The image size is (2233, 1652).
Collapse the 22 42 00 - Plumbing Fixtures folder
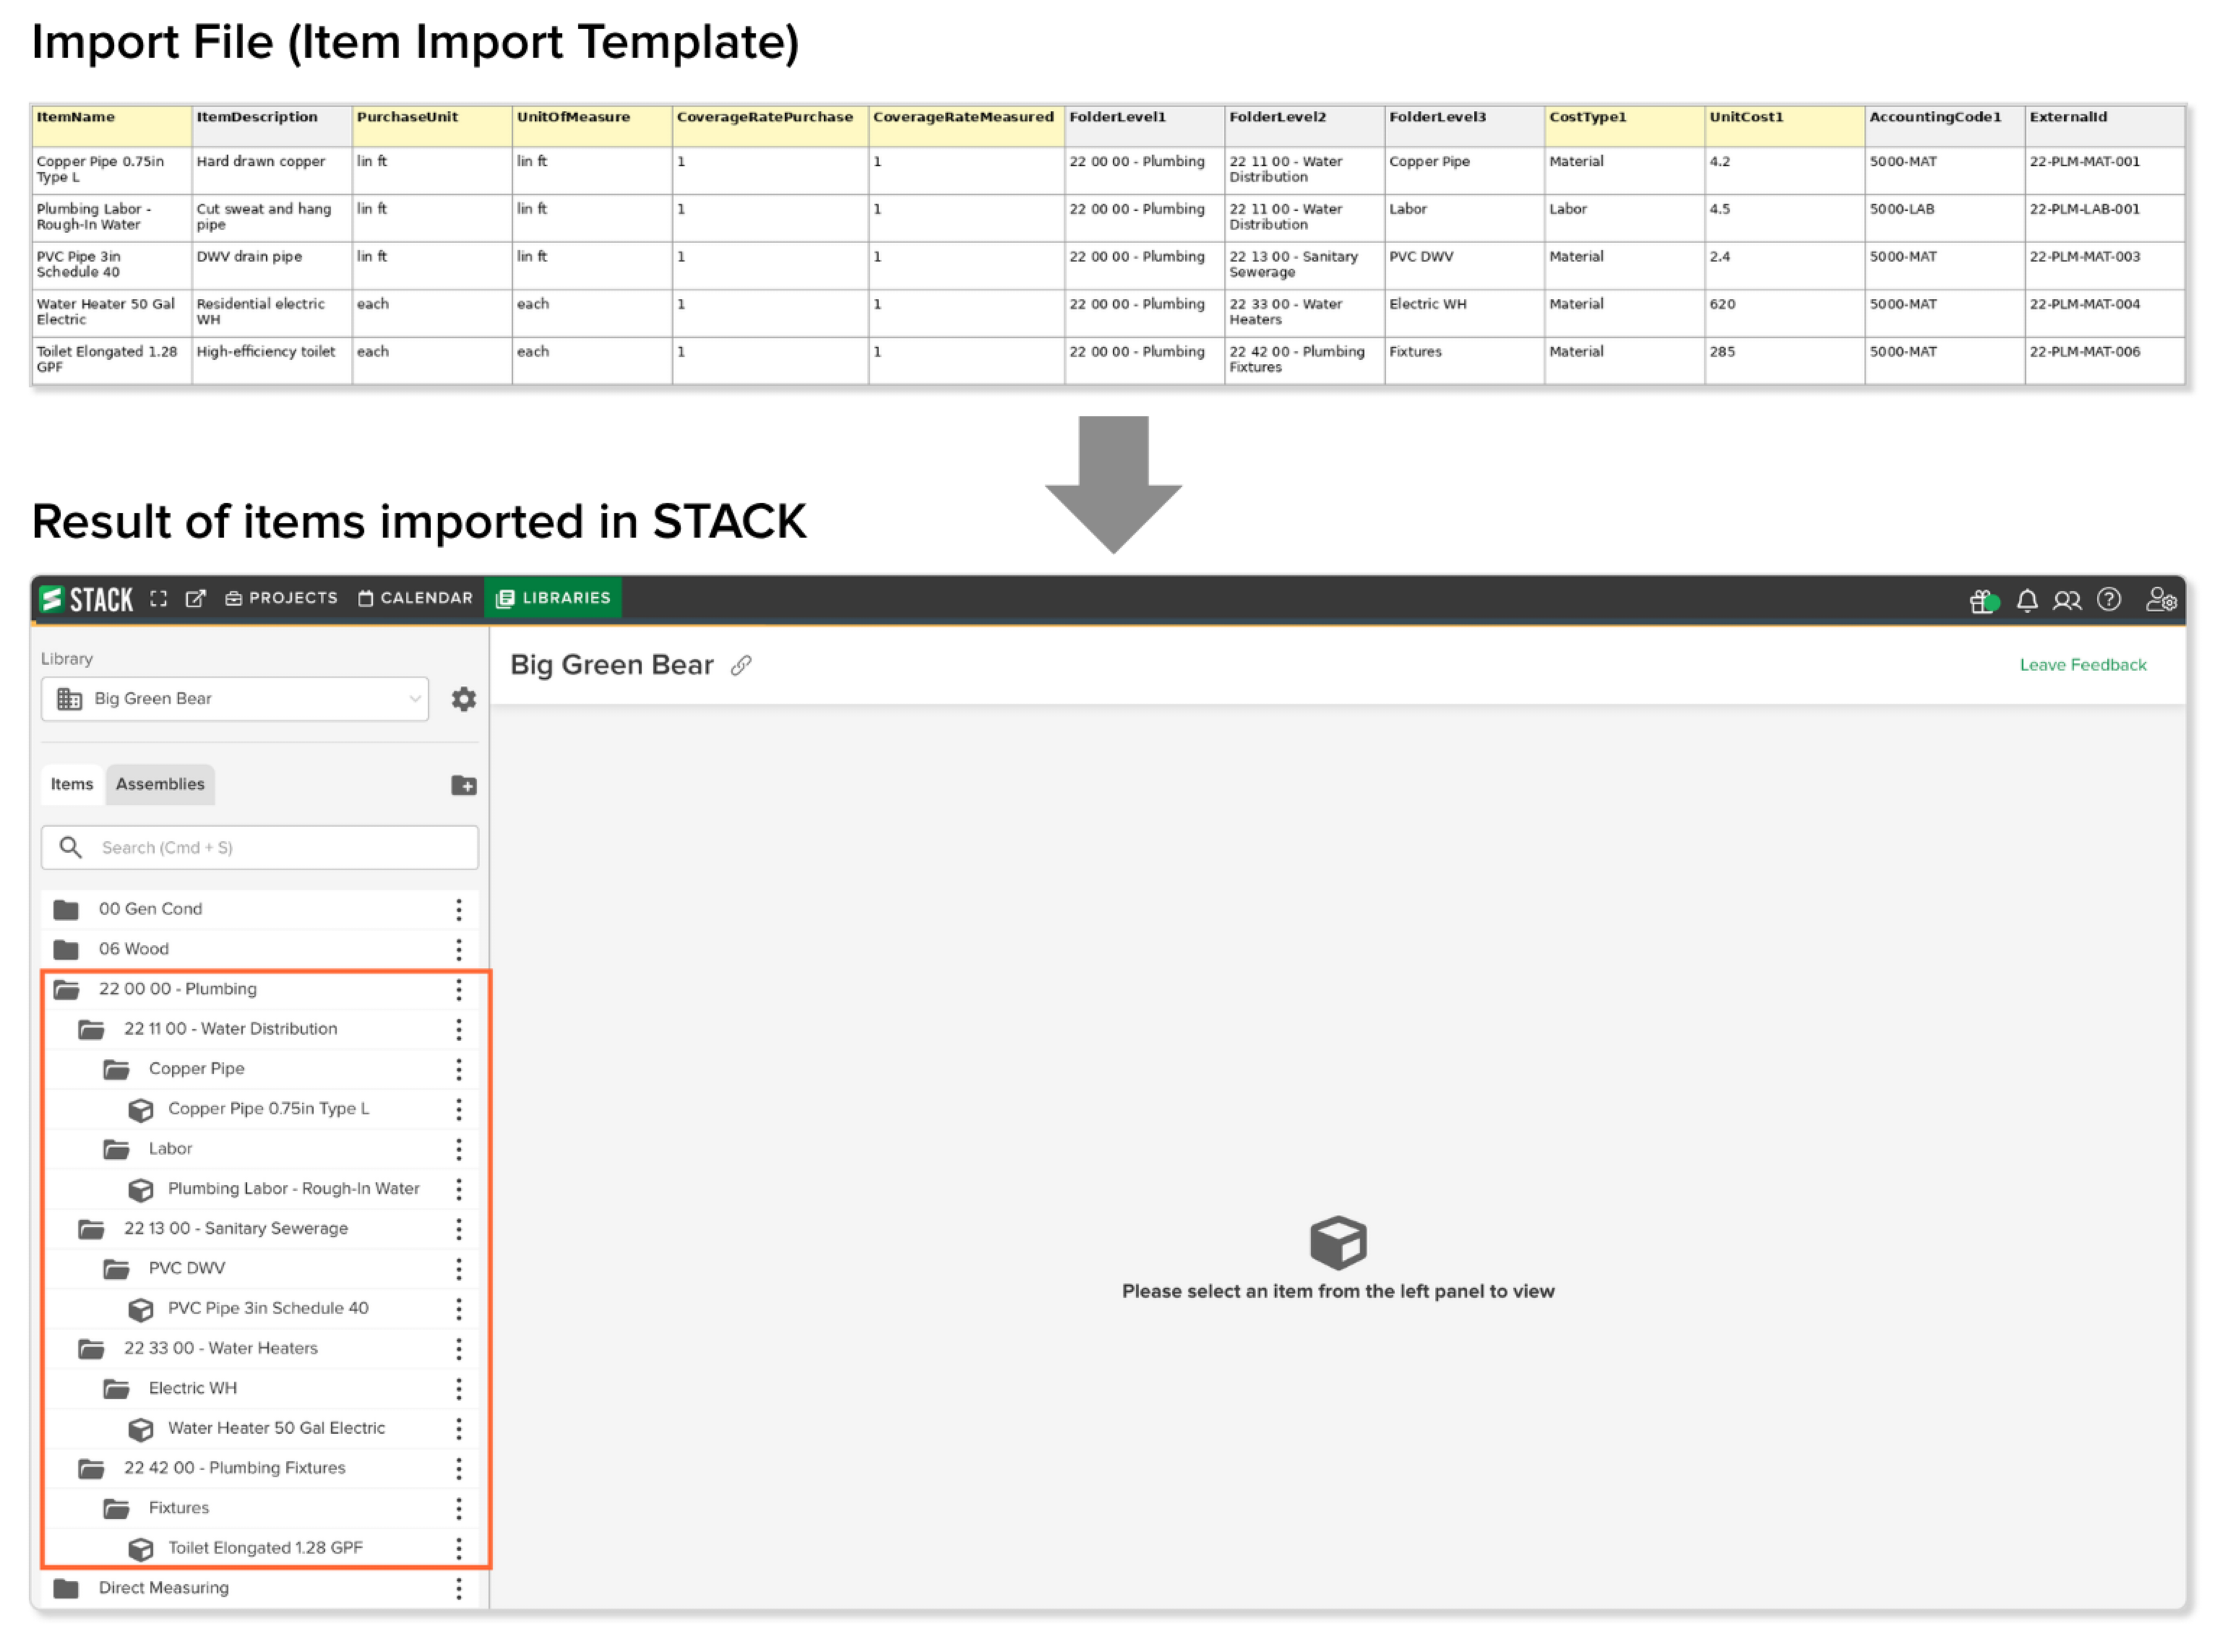coord(91,1469)
